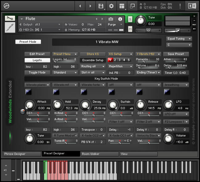Show instrument info icon
This screenshot has width=200, height=182.
(x=120, y=19)
